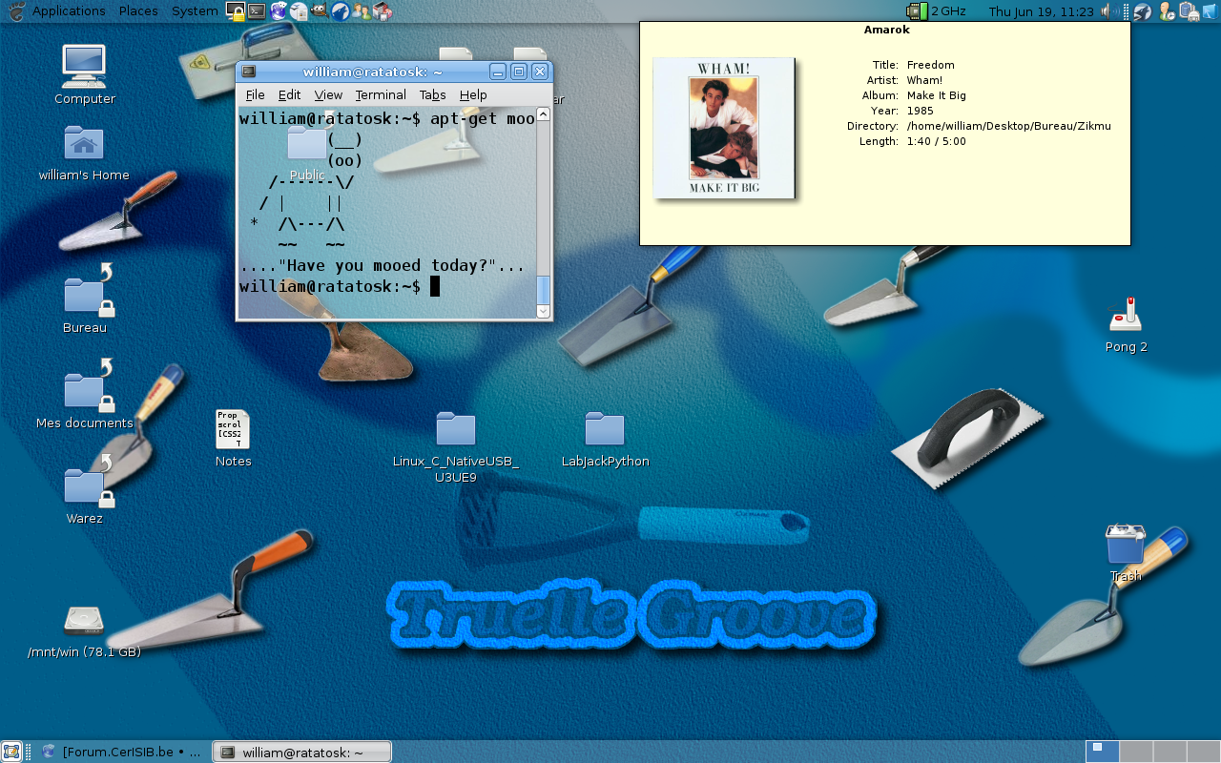
Task: Open the Places menu in the top panel
Action: pos(138,11)
